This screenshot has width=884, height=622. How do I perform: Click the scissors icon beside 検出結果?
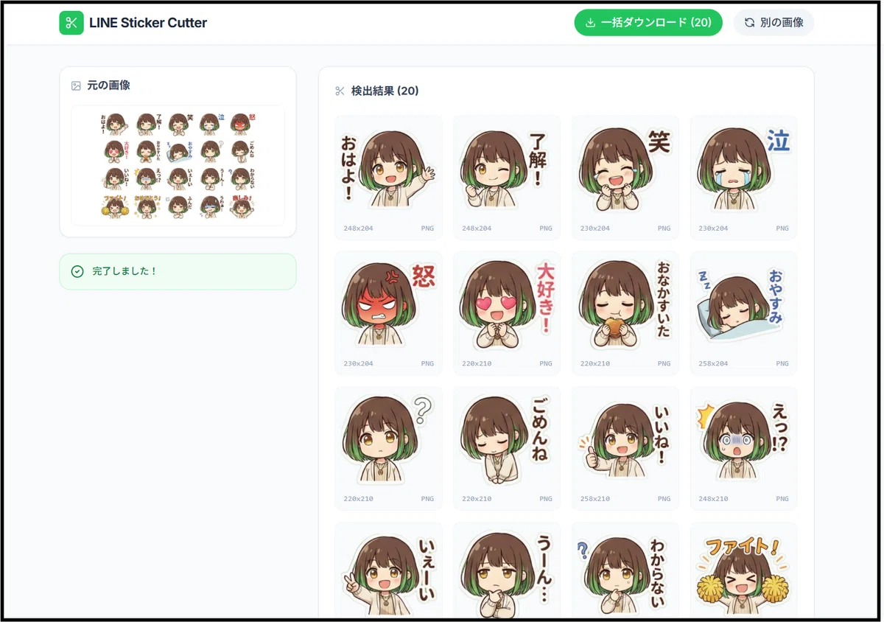coord(340,91)
